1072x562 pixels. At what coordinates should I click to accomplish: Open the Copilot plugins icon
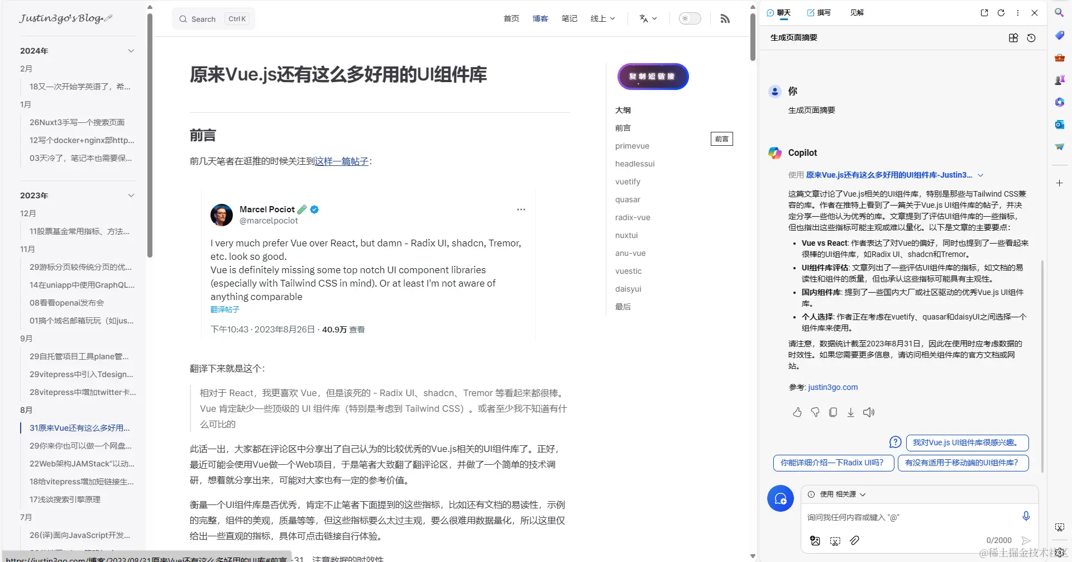coord(1013,38)
